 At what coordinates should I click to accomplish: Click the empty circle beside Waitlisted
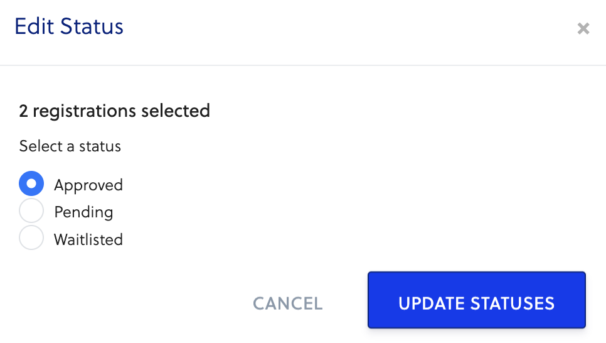[31, 238]
